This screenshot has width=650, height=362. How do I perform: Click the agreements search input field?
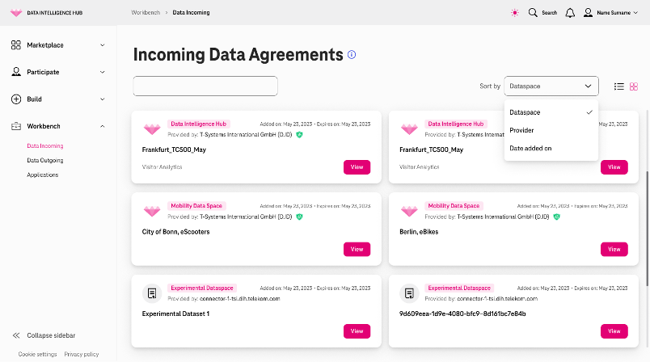pos(205,86)
